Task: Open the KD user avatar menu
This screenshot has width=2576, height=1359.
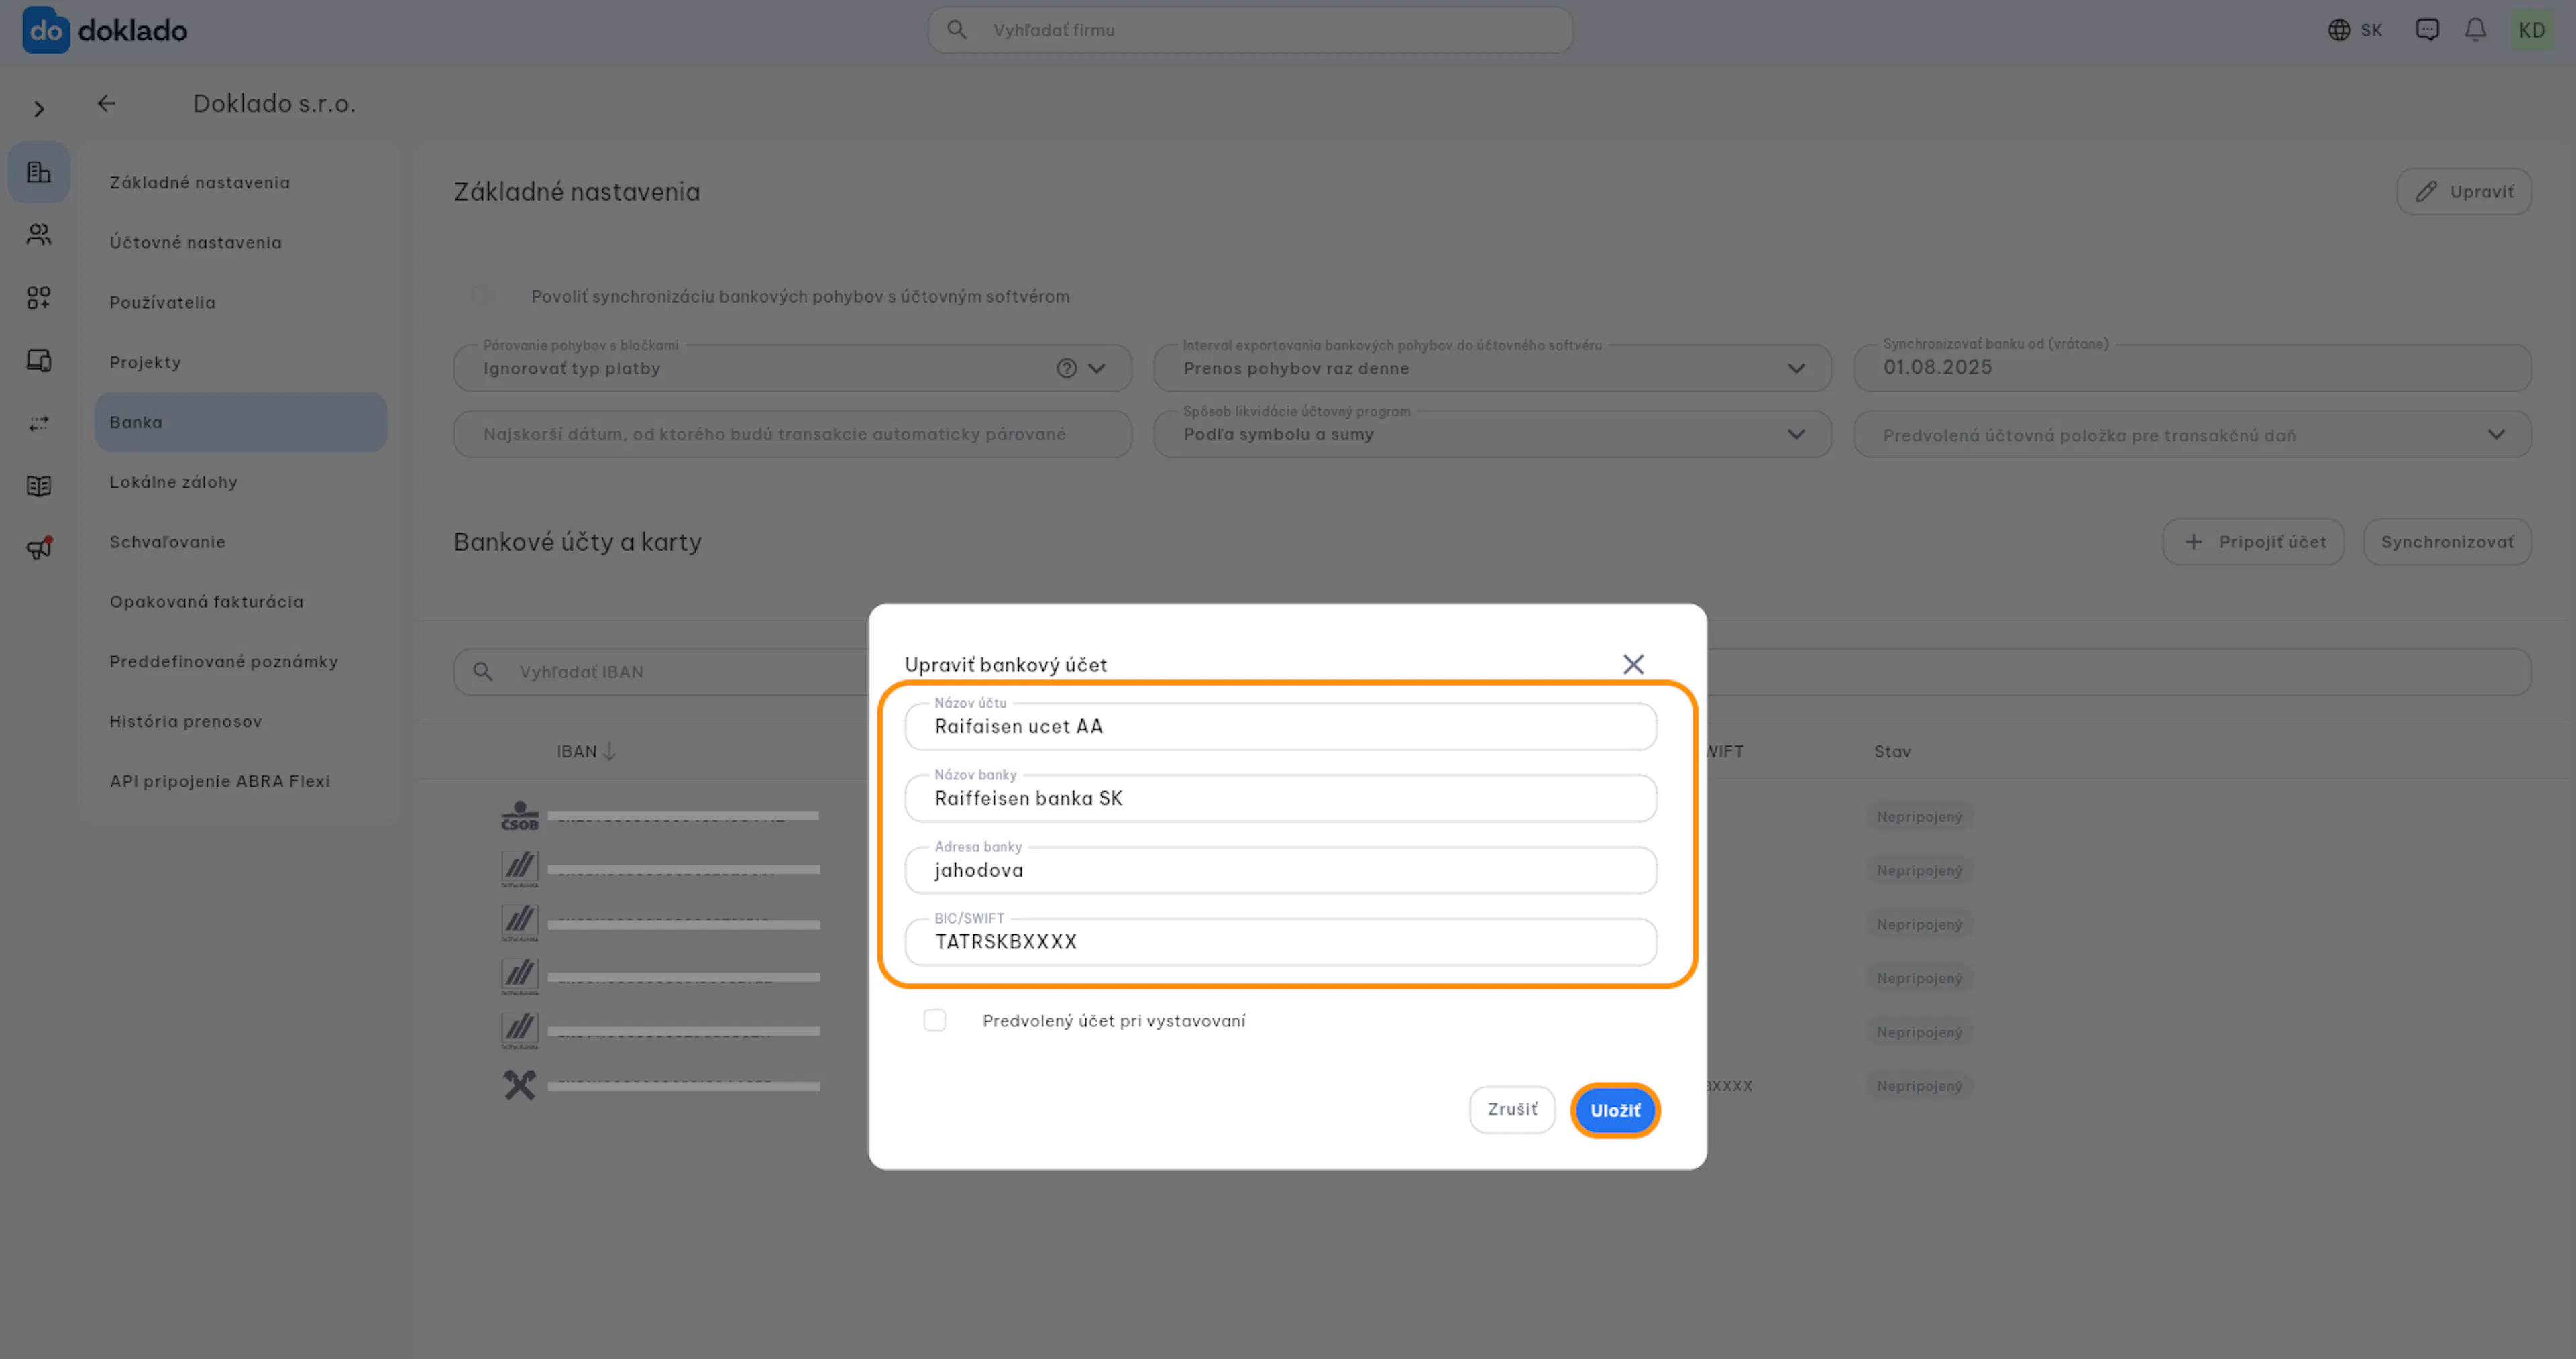Action: pyautogui.click(x=2531, y=30)
